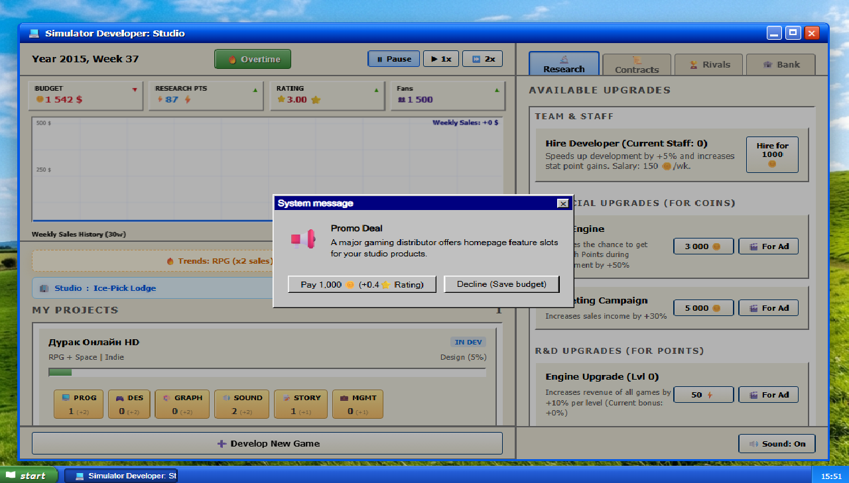The width and height of the screenshot is (849, 483).
Task: Get the 3 000 upgrade For Ad
Action: [x=768, y=246]
